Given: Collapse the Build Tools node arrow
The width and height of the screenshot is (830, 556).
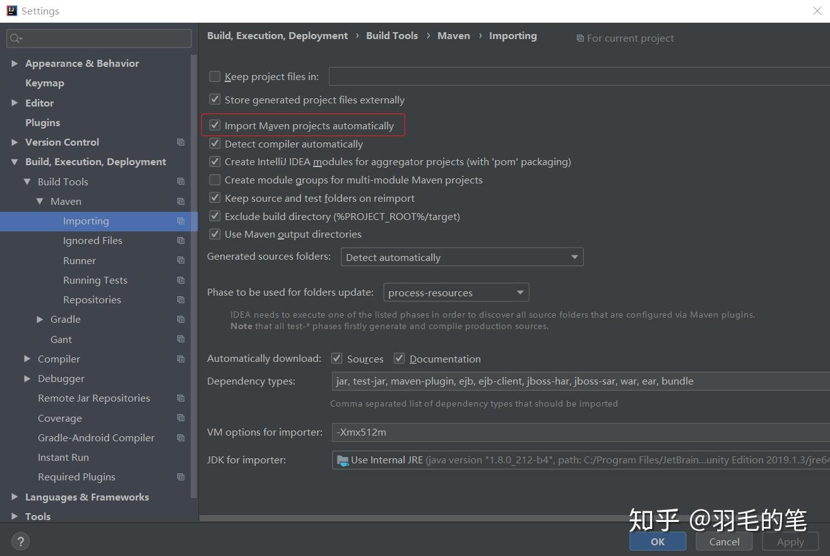Looking at the screenshot, I should [x=27, y=182].
